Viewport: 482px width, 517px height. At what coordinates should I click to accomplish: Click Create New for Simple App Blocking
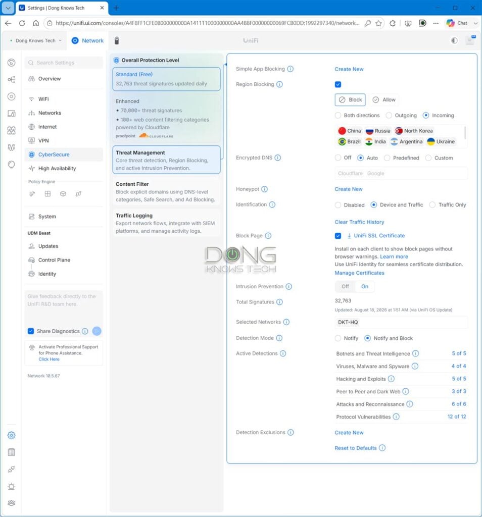tap(349, 69)
